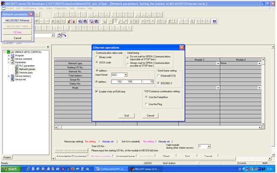277x173 pixels.
Task: Select the Network param tree item
Action: 27,69
